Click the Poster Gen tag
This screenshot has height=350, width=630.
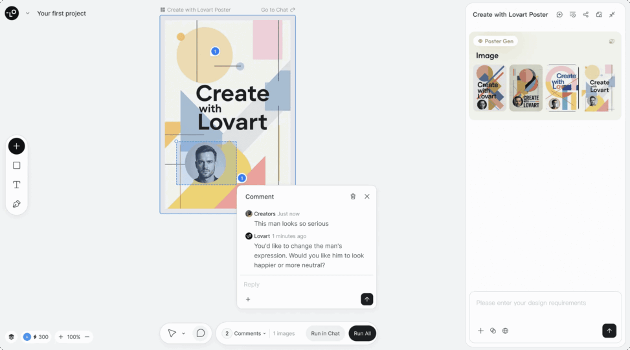coord(496,41)
